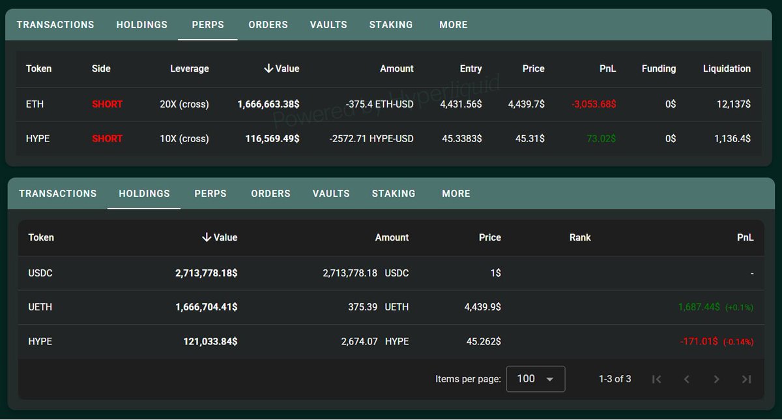Select STAKING tab in top panel
This screenshot has width=782, height=420.
[x=391, y=25]
